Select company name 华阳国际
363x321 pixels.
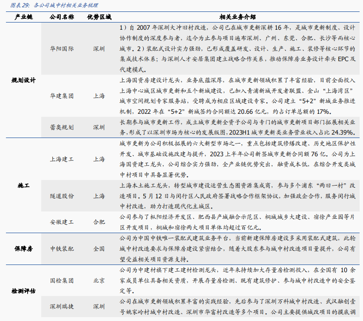pos(62,48)
